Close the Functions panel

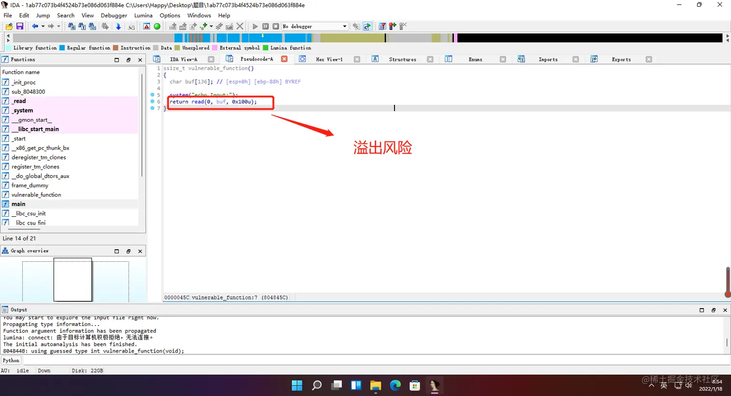click(140, 60)
